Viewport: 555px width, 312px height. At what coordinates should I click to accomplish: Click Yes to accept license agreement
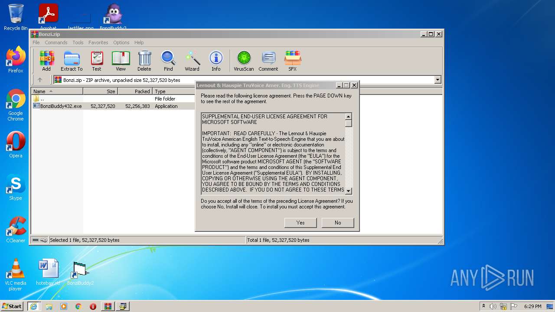[x=300, y=222]
